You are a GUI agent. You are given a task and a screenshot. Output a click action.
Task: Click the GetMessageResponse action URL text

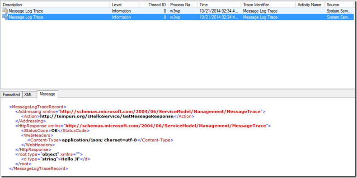(x=107, y=116)
